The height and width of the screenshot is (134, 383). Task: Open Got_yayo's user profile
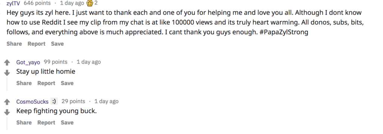click(x=28, y=62)
